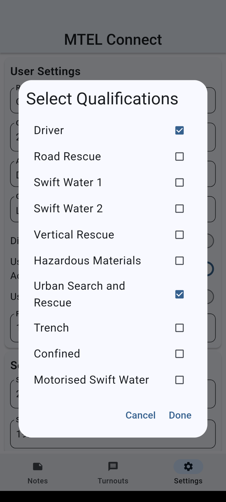Click the Settings gear icon
The image size is (226, 502).
pos(188,467)
